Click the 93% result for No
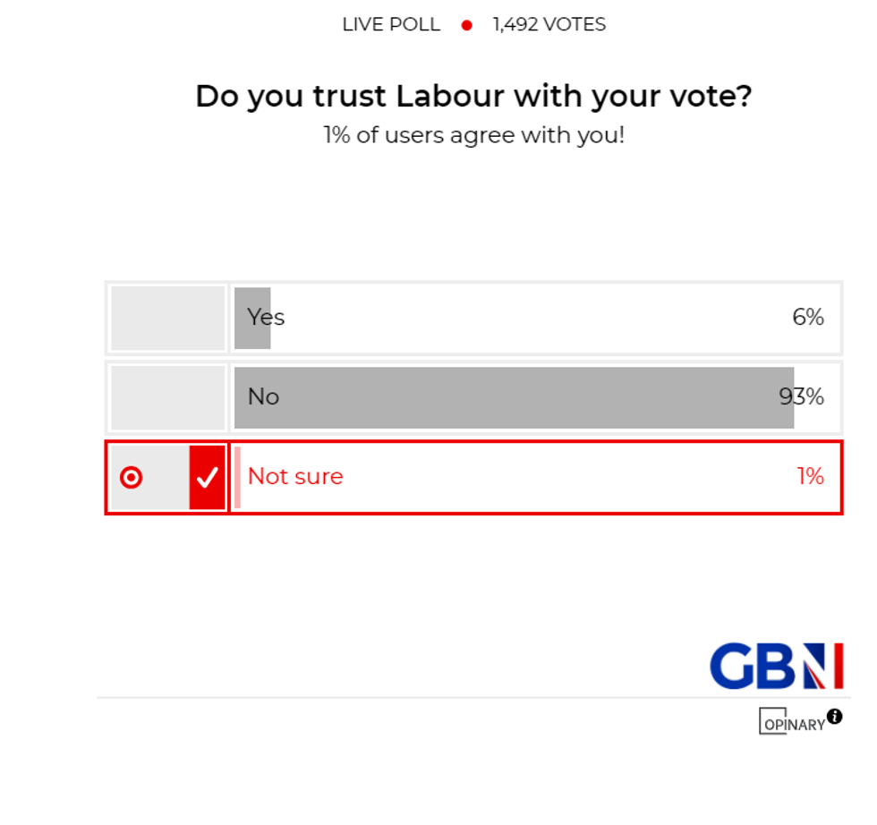The width and height of the screenshot is (877, 825). (x=802, y=397)
